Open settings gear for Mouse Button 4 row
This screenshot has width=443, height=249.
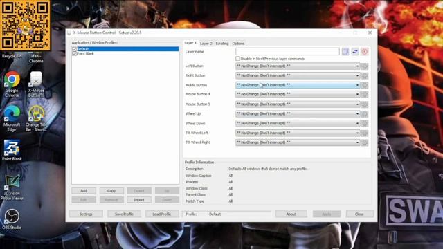pos(365,94)
